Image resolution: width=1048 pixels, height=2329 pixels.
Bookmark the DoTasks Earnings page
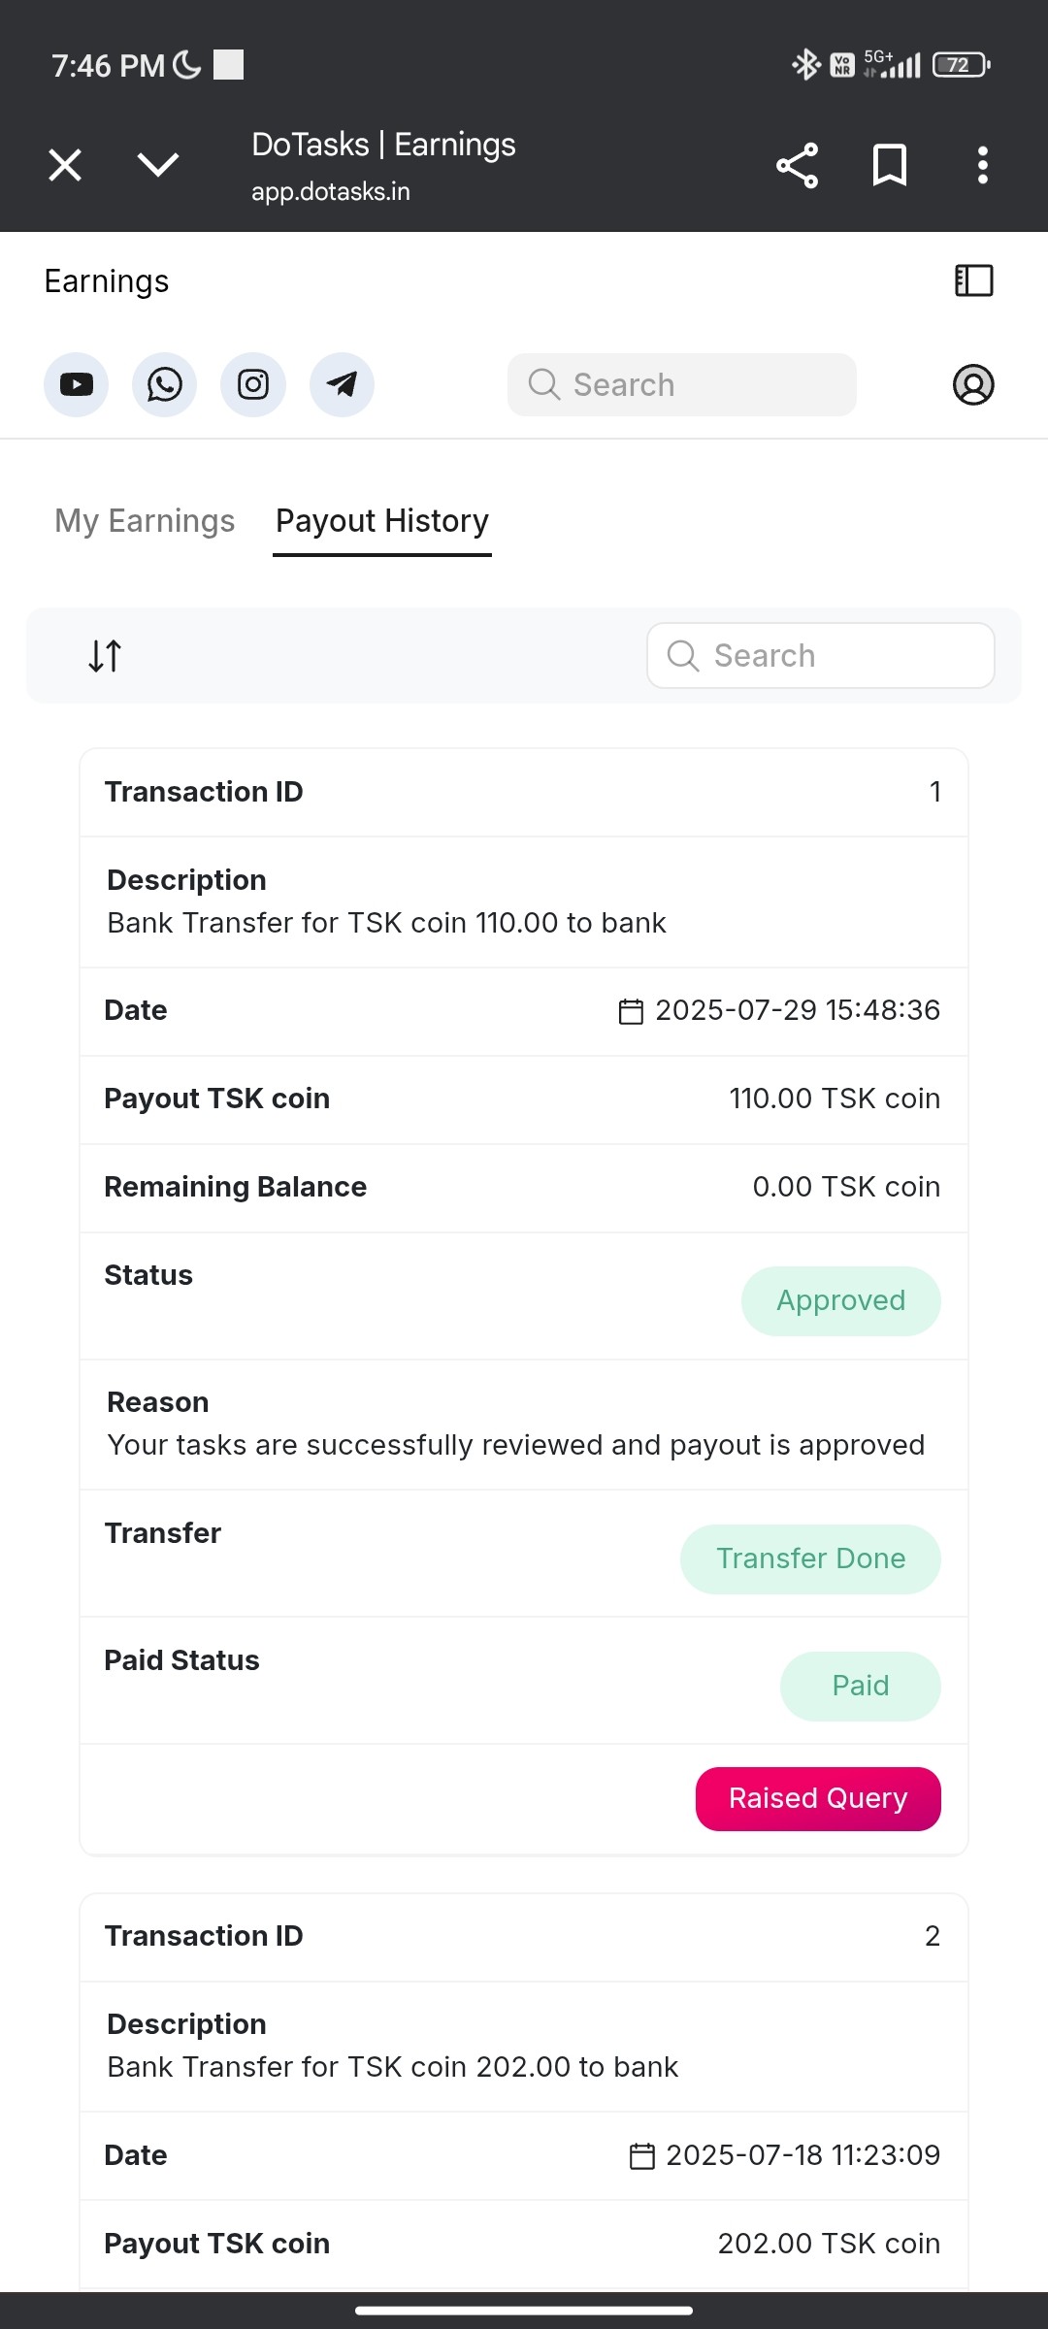[x=889, y=165]
